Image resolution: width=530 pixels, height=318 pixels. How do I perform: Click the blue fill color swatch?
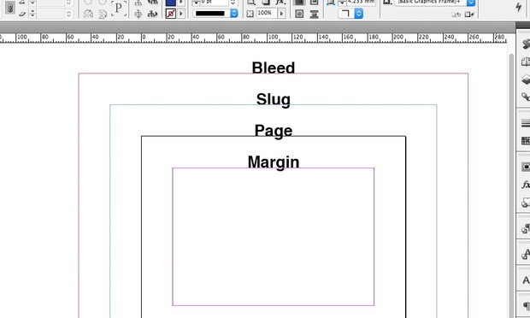tap(171, 3)
